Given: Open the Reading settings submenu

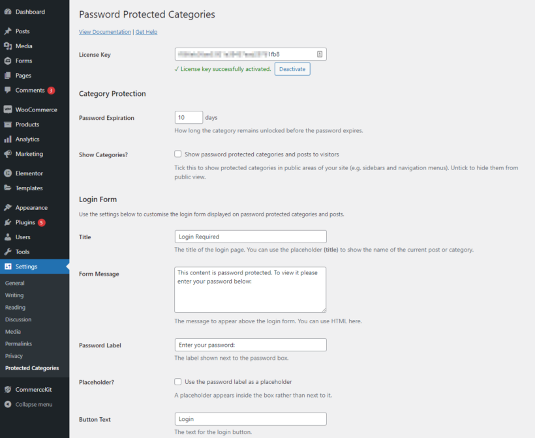Looking at the screenshot, I should pos(16,308).
